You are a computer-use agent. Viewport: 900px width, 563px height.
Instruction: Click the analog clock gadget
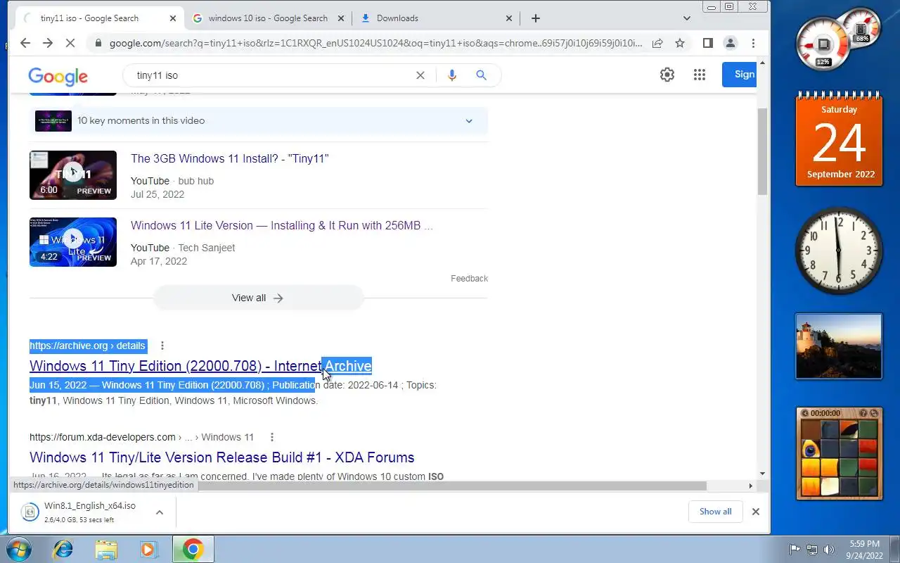tap(838, 251)
